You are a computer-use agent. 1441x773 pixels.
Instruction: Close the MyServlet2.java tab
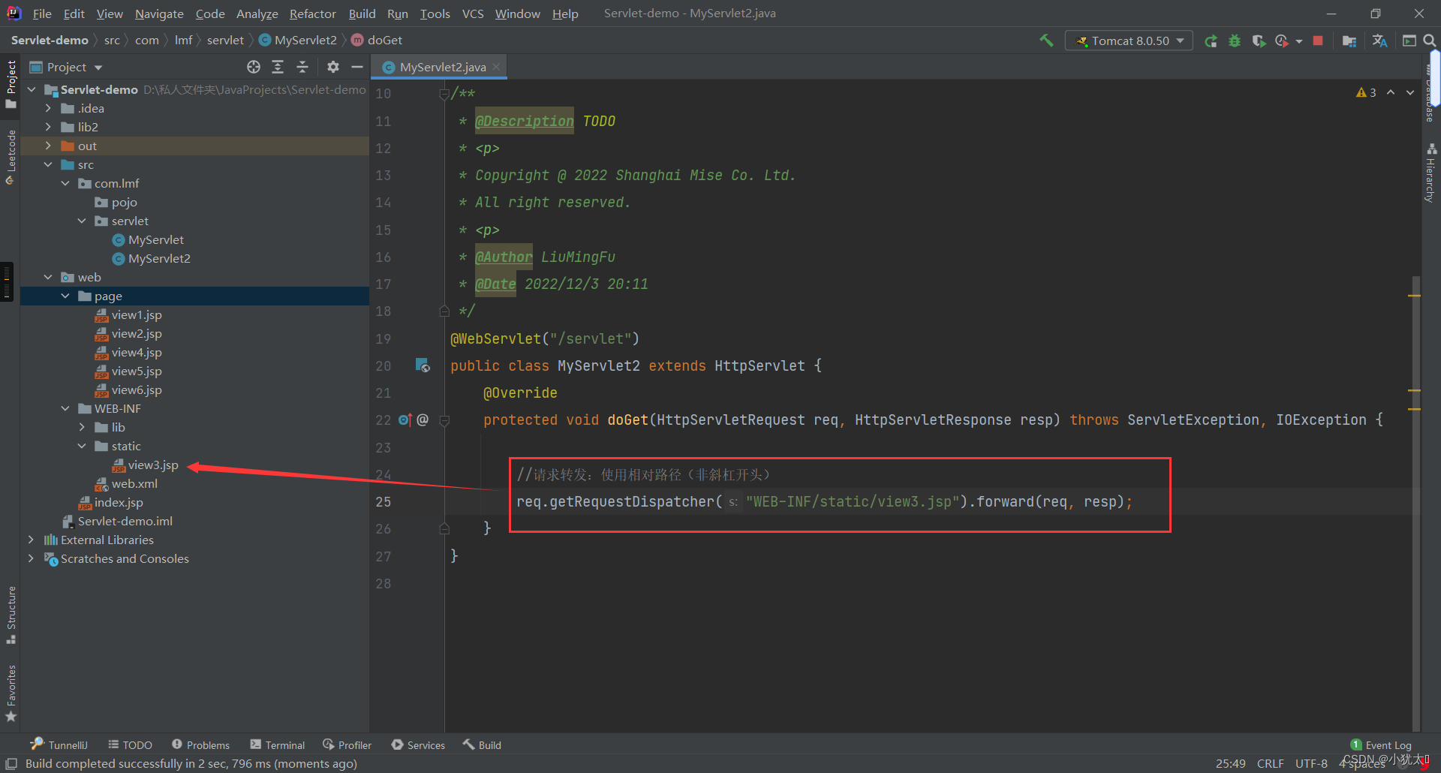point(497,67)
